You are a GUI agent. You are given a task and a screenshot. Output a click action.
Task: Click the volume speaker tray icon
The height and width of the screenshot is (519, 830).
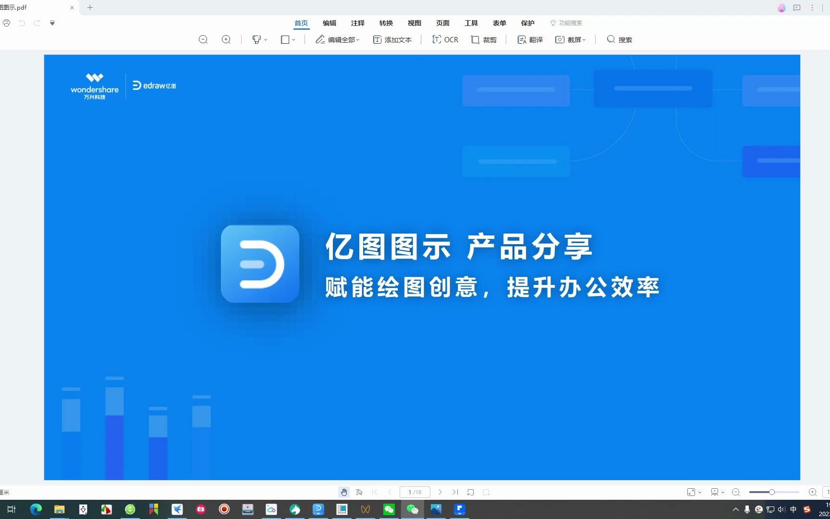pos(781,509)
